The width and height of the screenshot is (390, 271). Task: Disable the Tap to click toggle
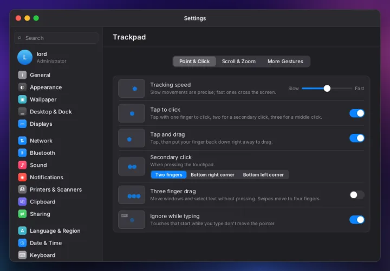tap(357, 113)
